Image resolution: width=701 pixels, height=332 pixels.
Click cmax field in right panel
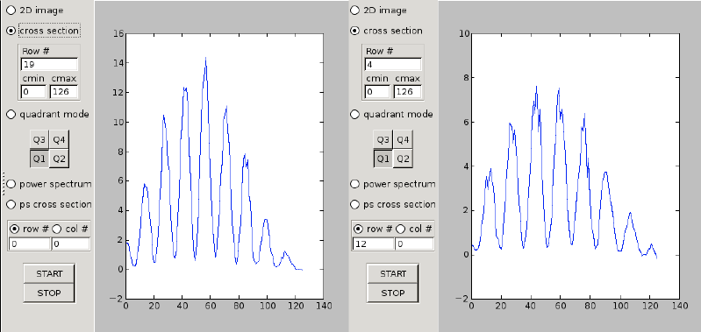(x=407, y=92)
